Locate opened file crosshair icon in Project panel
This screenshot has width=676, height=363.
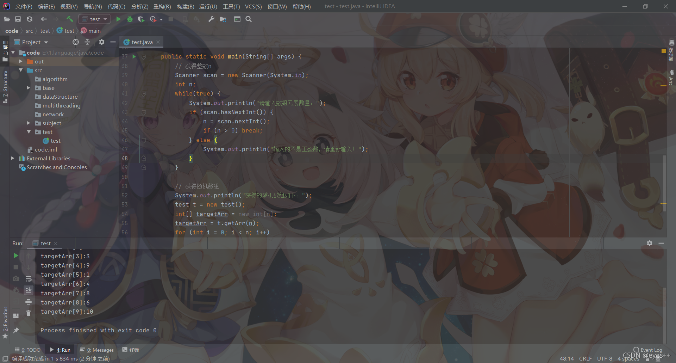pos(76,42)
